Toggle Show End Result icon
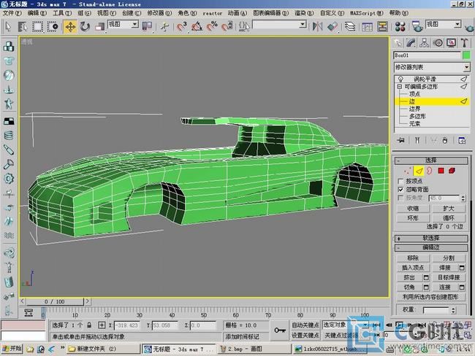The image size is (475, 356). coord(417,140)
